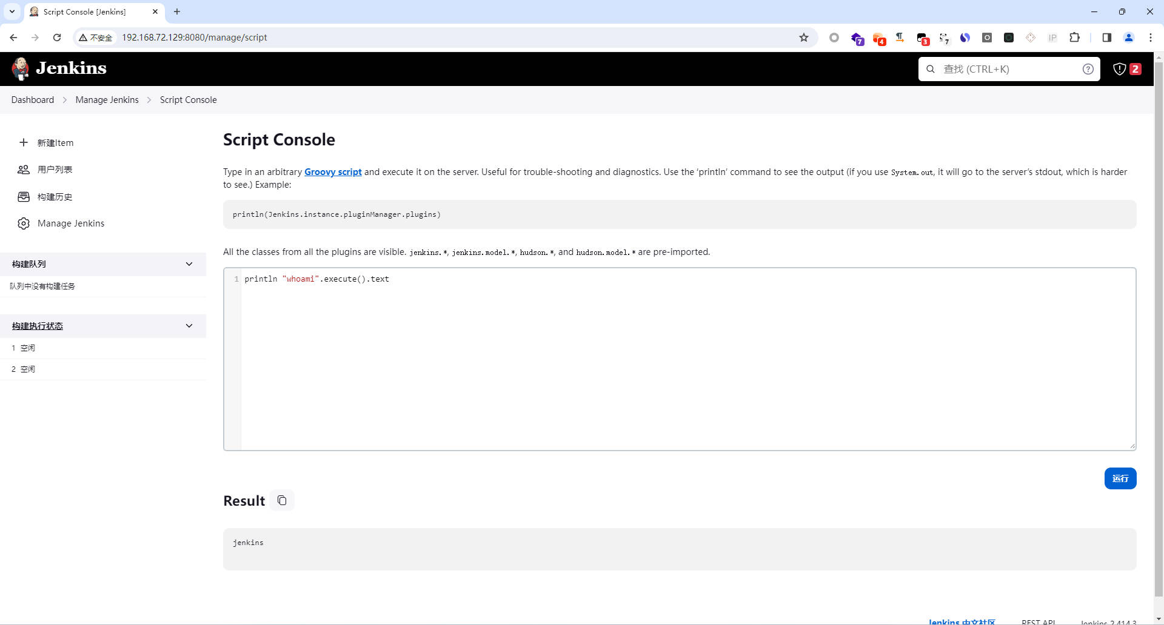The image size is (1164, 625).
Task: Collapse the 构建执行状态 panel chevron
Action: click(x=189, y=326)
